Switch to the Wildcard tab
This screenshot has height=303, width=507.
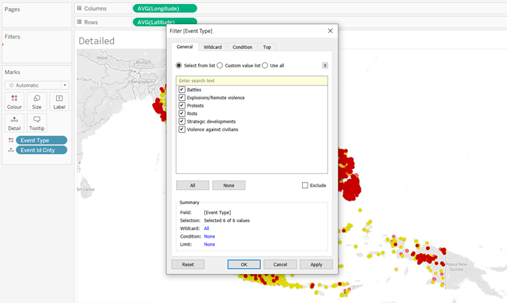[213, 47]
